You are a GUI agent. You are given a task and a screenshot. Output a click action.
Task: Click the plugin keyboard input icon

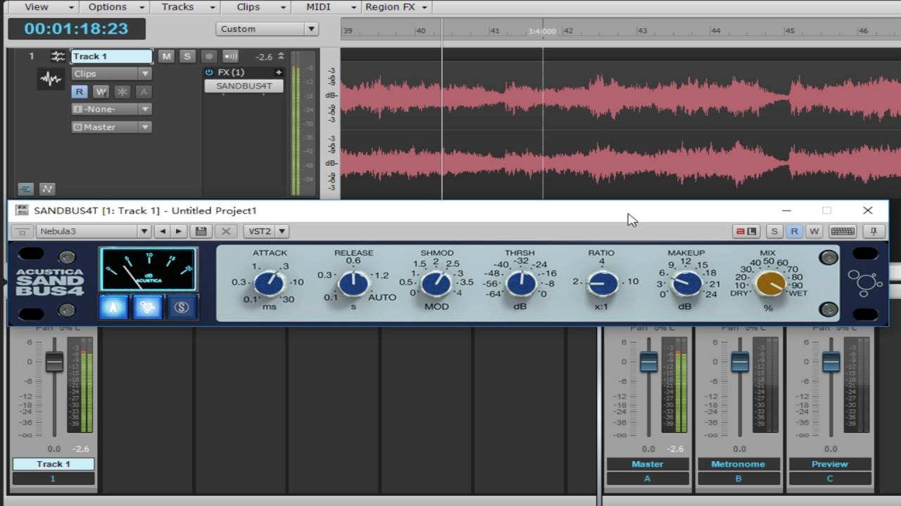[x=843, y=231]
